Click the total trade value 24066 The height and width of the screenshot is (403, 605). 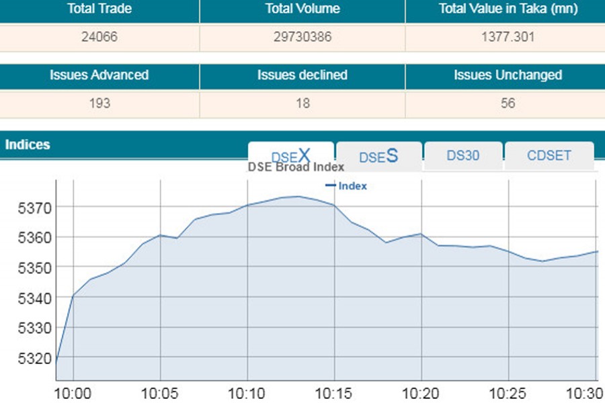99,37
